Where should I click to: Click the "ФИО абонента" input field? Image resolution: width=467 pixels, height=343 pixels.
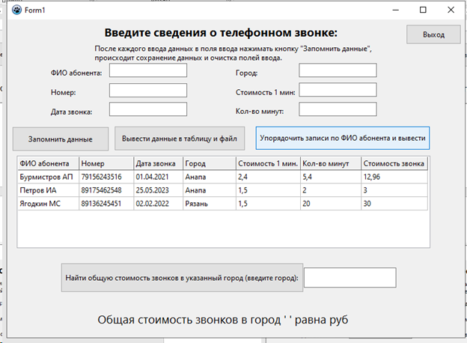(147, 70)
